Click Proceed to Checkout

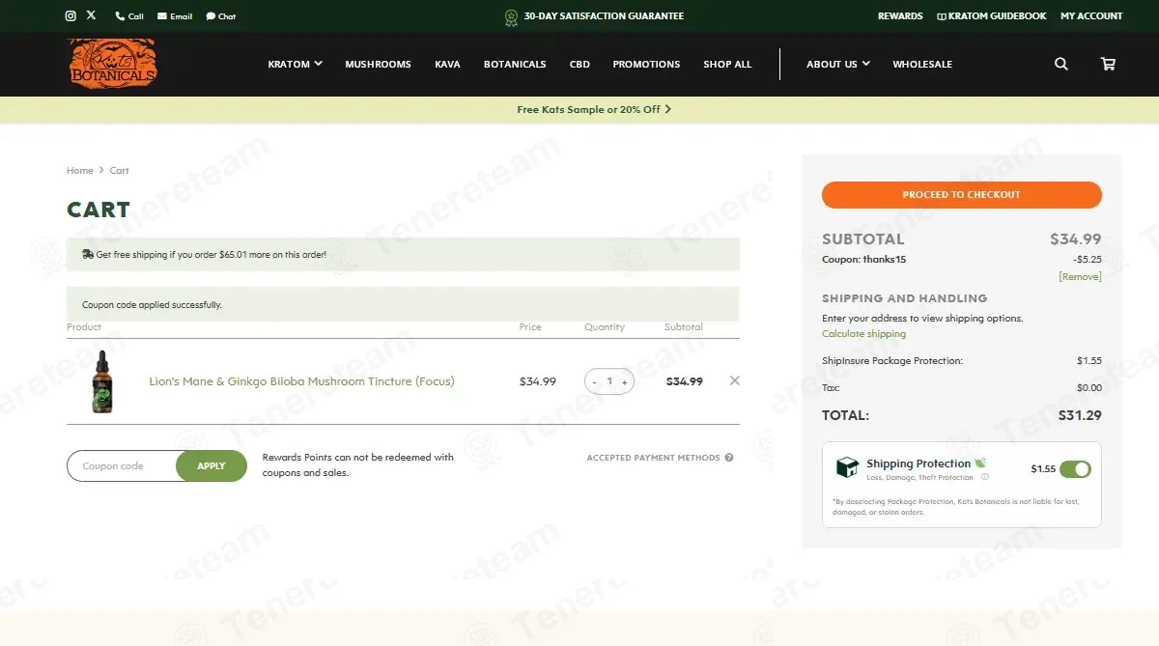point(962,194)
